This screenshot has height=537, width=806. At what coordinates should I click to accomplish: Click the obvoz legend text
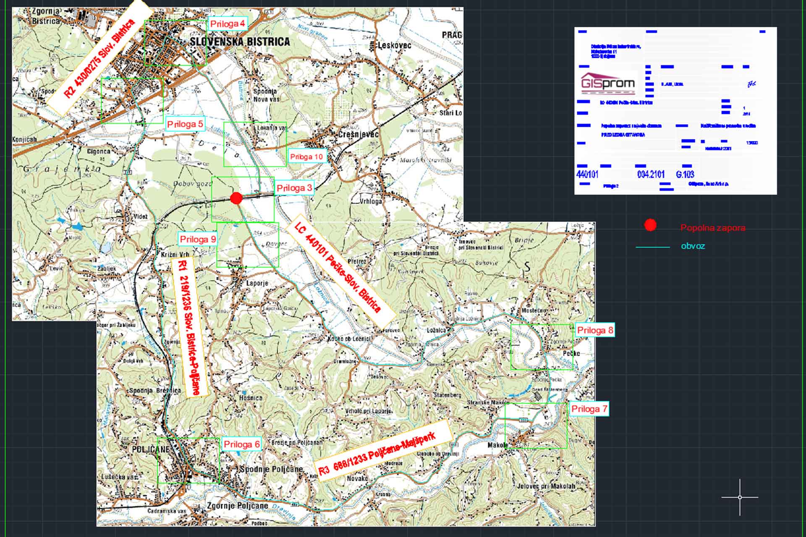(x=693, y=246)
